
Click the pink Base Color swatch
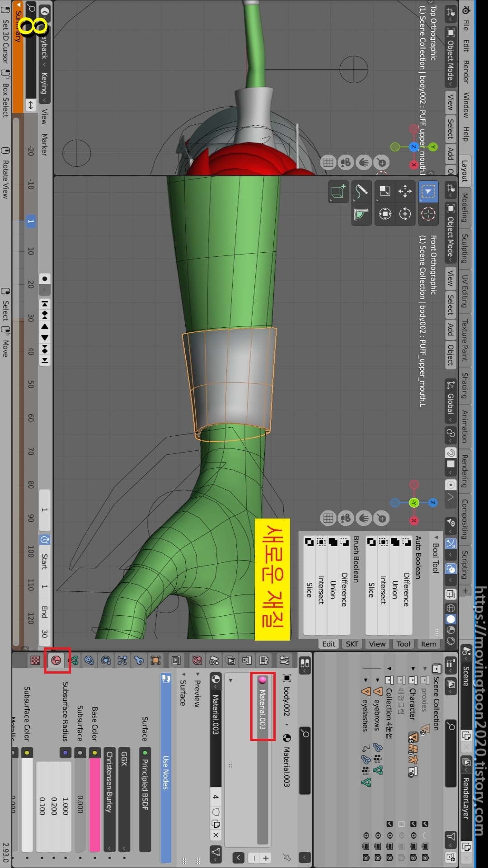94,805
